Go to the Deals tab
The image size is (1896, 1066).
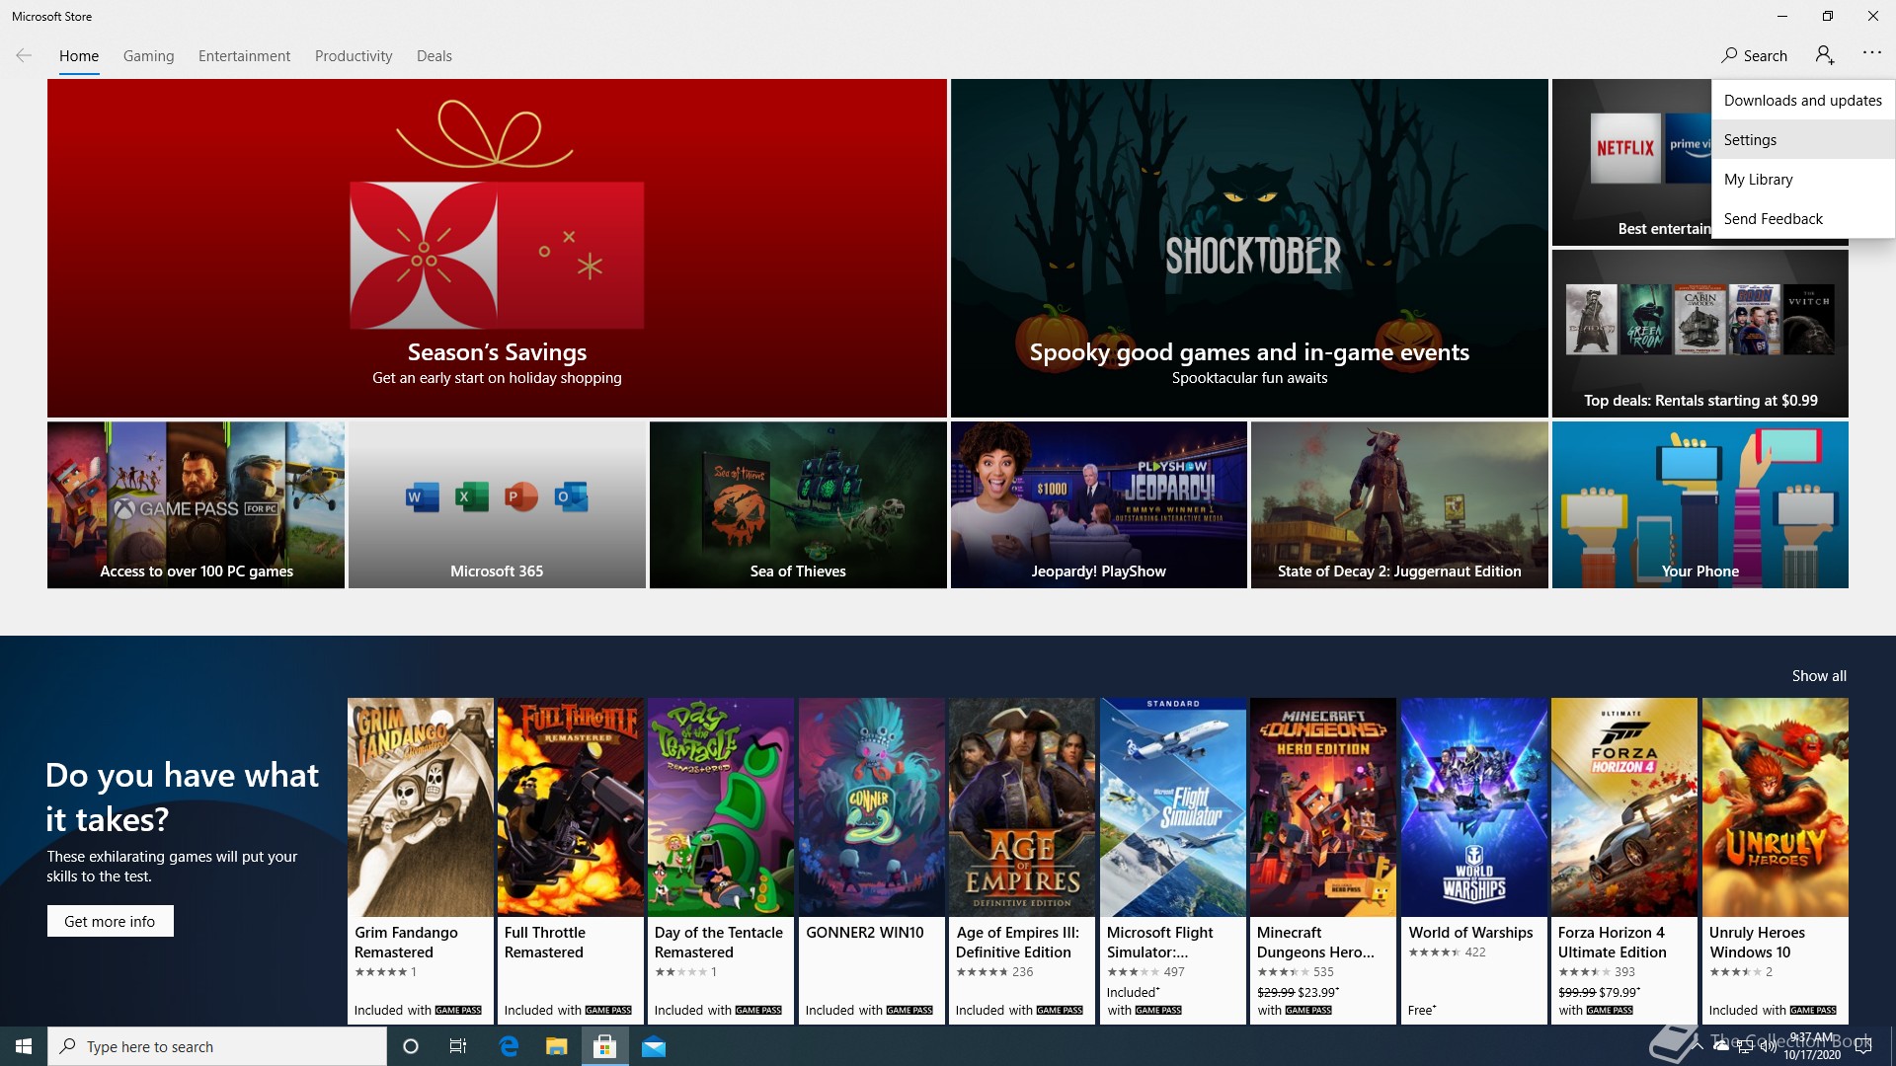pos(434,56)
